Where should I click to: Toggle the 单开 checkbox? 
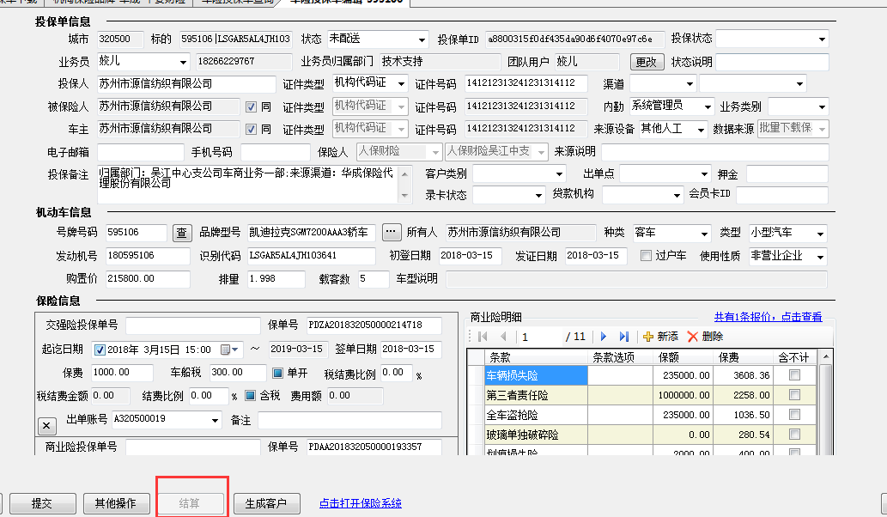[x=277, y=373]
